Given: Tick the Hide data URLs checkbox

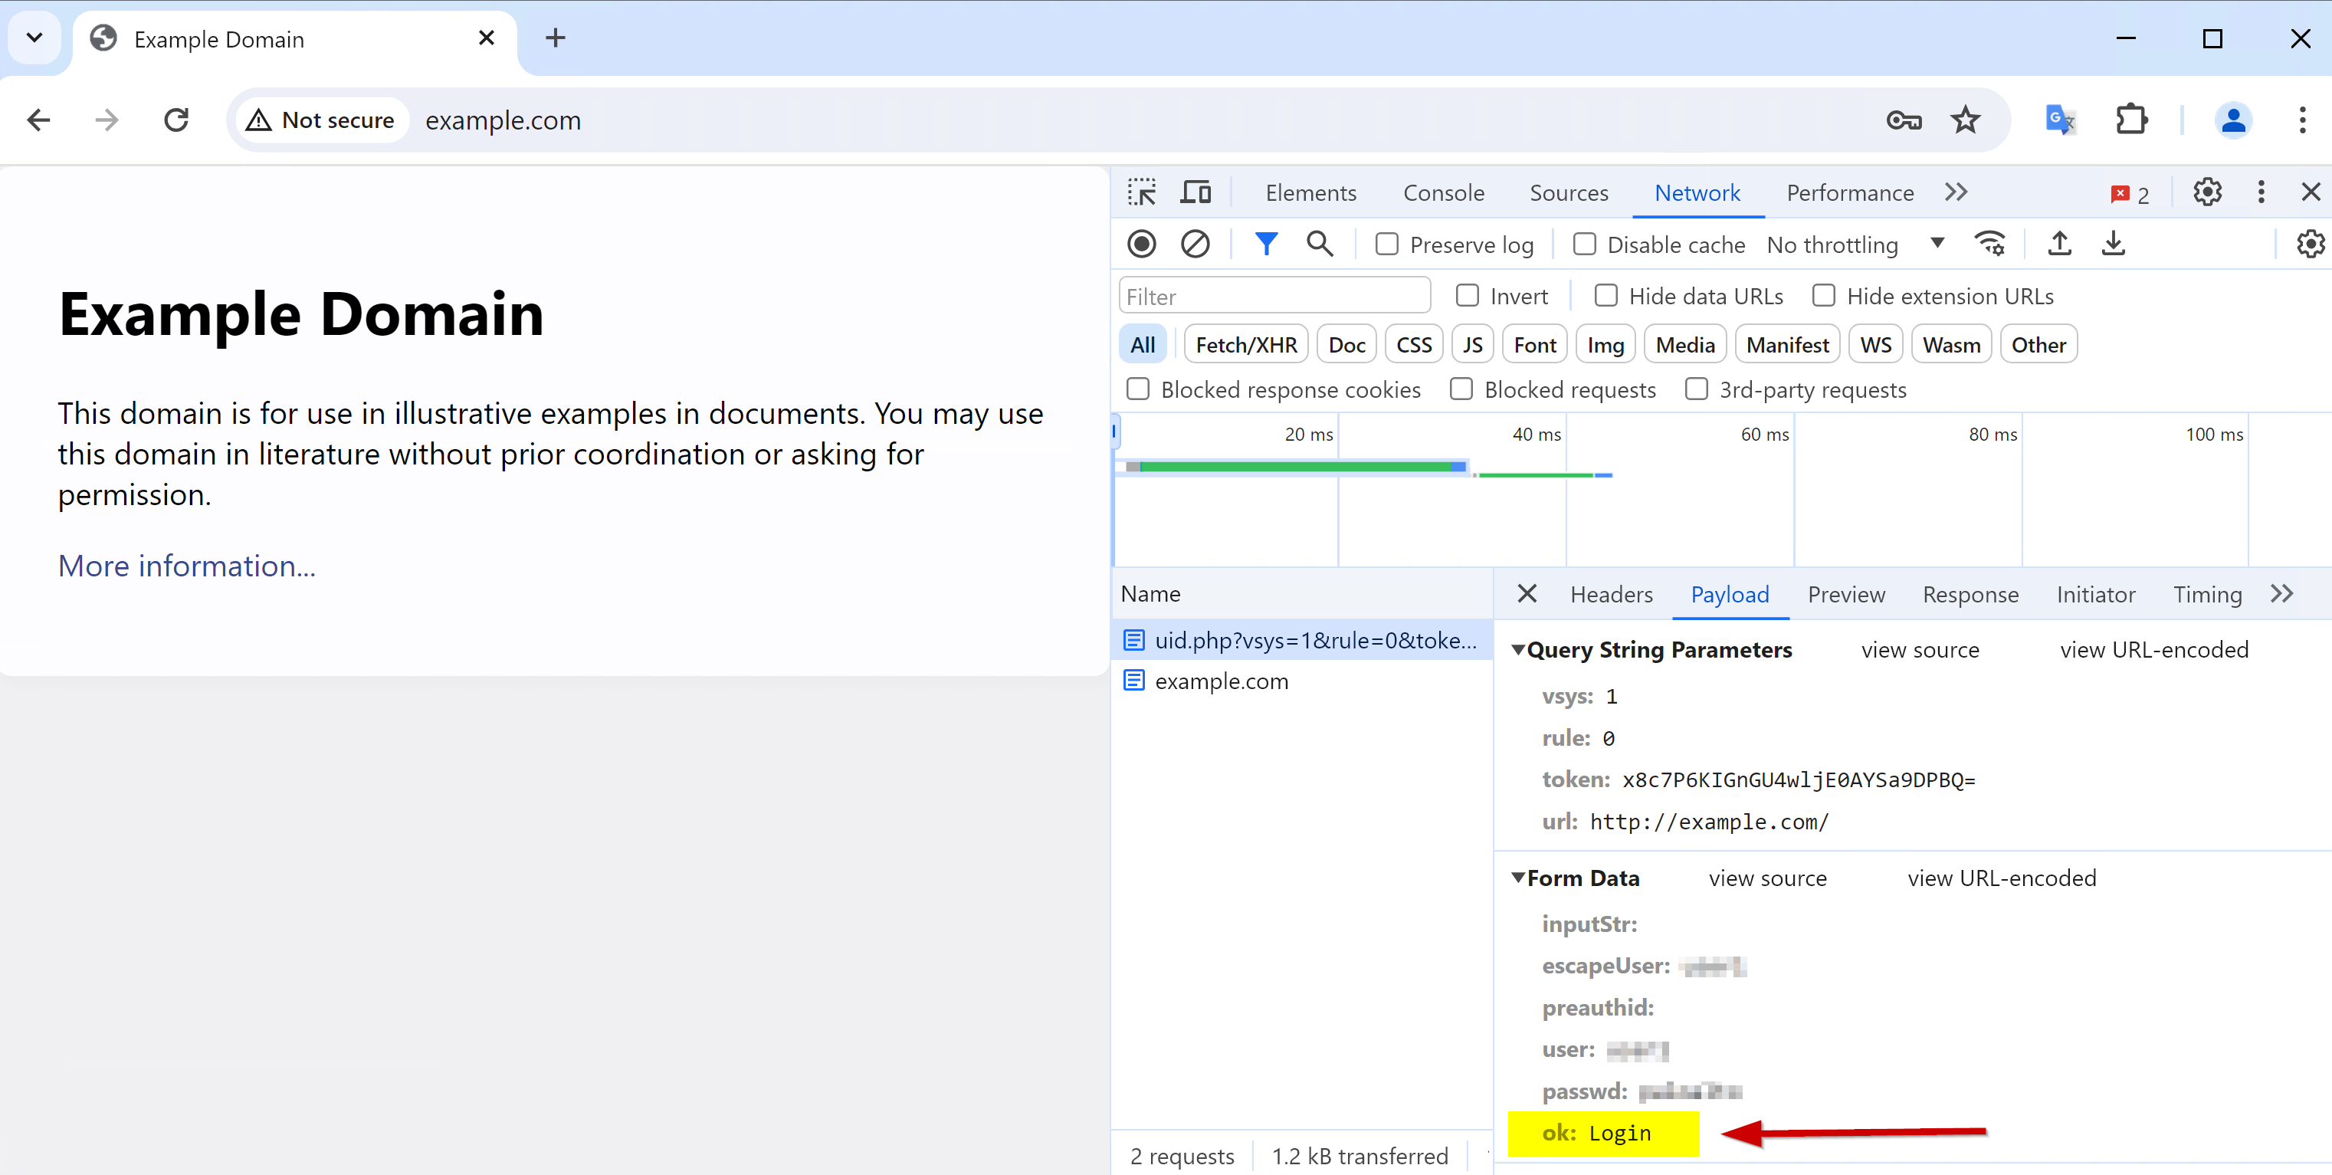Looking at the screenshot, I should tap(1605, 296).
